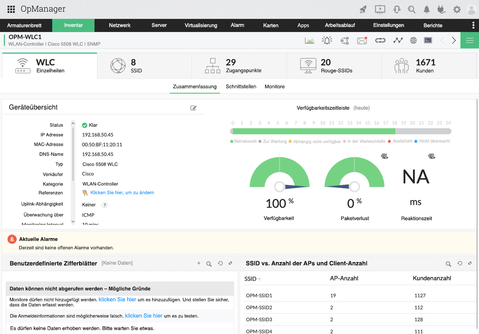Open the headset support icon
This screenshot has width=479, height=334.
point(396,9)
